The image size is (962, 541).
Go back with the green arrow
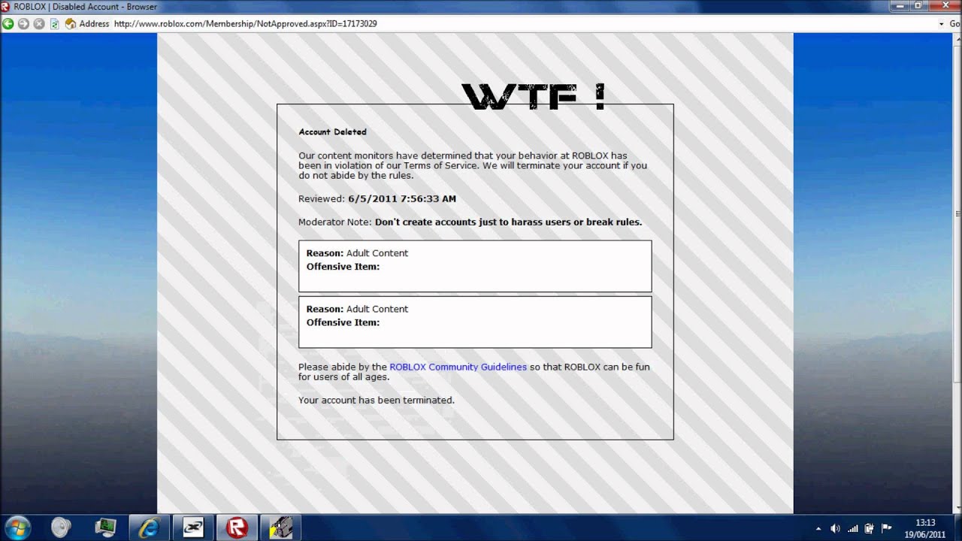8,24
